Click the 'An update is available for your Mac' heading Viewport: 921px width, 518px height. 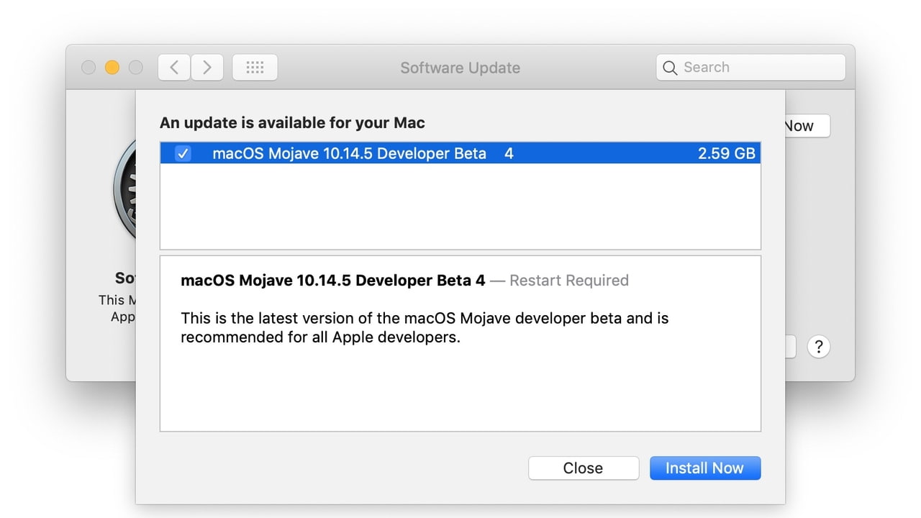pyautogui.click(x=292, y=123)
